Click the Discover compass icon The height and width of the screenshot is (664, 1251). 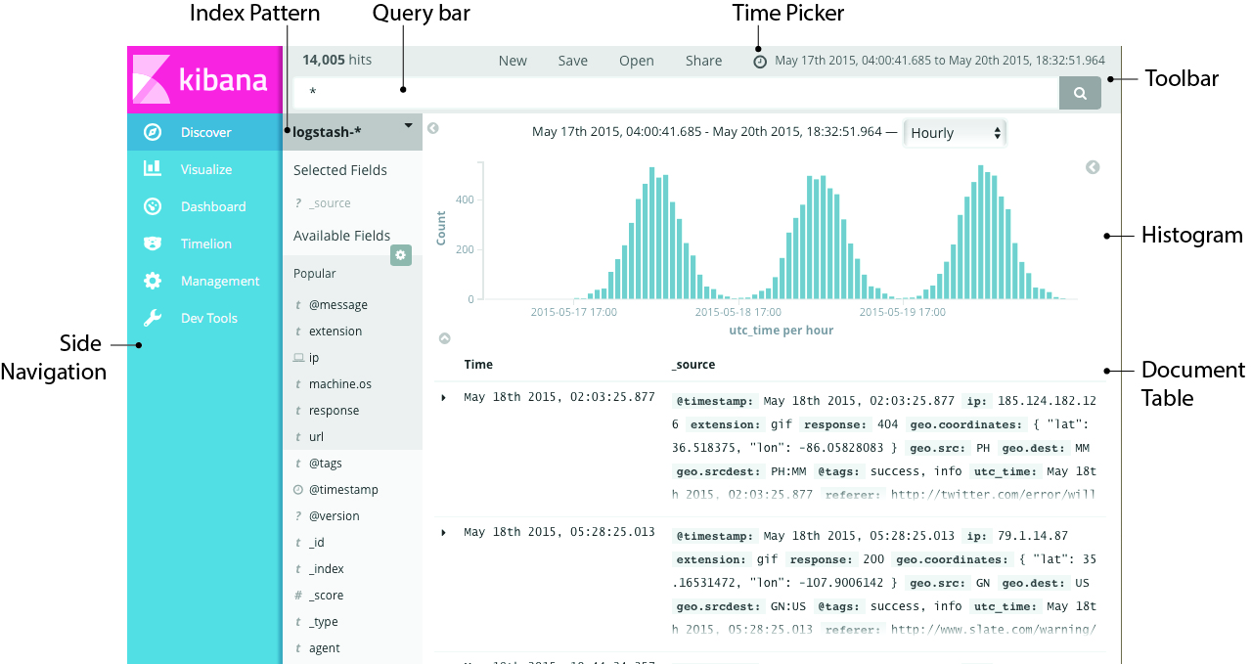pos(153,132)
